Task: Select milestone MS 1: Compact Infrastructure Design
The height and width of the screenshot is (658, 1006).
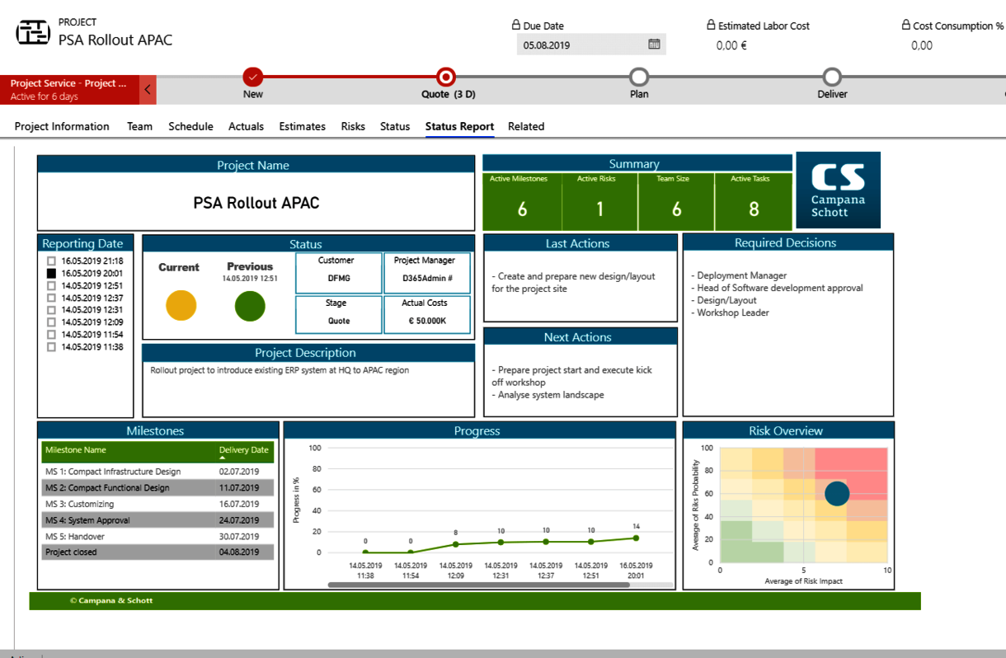Action: click(x=157, y=472)
